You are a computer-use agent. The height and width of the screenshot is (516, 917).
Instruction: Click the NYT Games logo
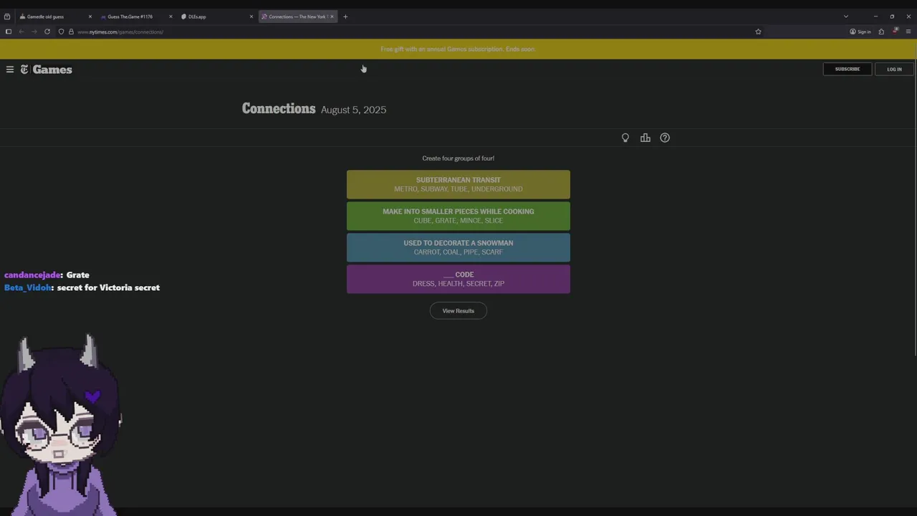pos(46,70)
